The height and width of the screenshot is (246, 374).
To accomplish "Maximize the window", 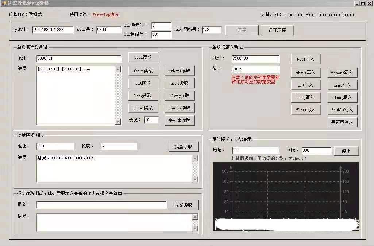I will [x=363, y=4].
